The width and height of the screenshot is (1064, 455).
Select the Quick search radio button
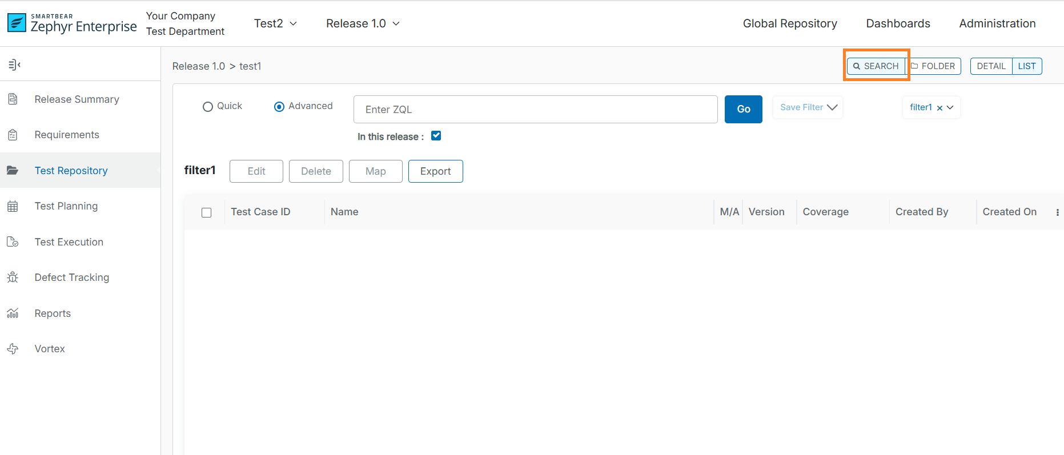pos(208,107)
